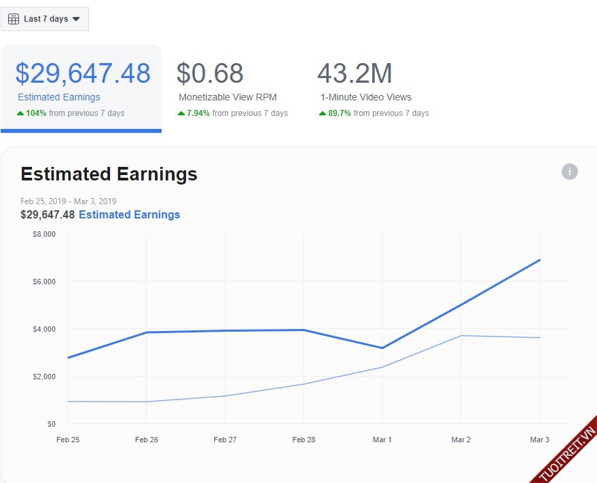Click the caret arrow on the date selector

tap(76, 19)
